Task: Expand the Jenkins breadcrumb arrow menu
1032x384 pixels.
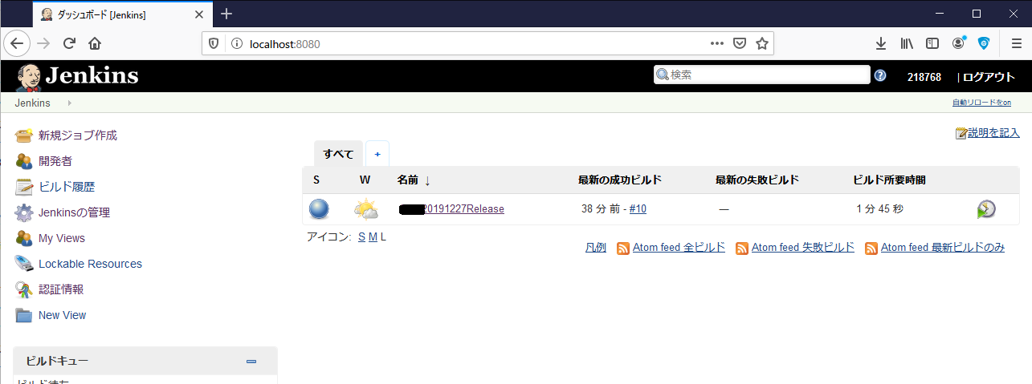Action: (x=69, y=103)
